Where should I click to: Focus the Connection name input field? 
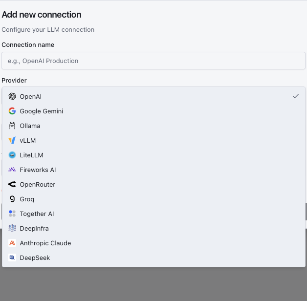click(x=153, y=61)
